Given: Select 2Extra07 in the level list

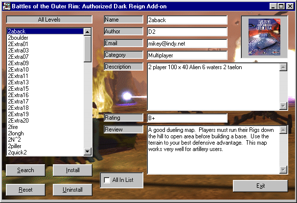Looking at the screenshot, I should coord(46,57).
